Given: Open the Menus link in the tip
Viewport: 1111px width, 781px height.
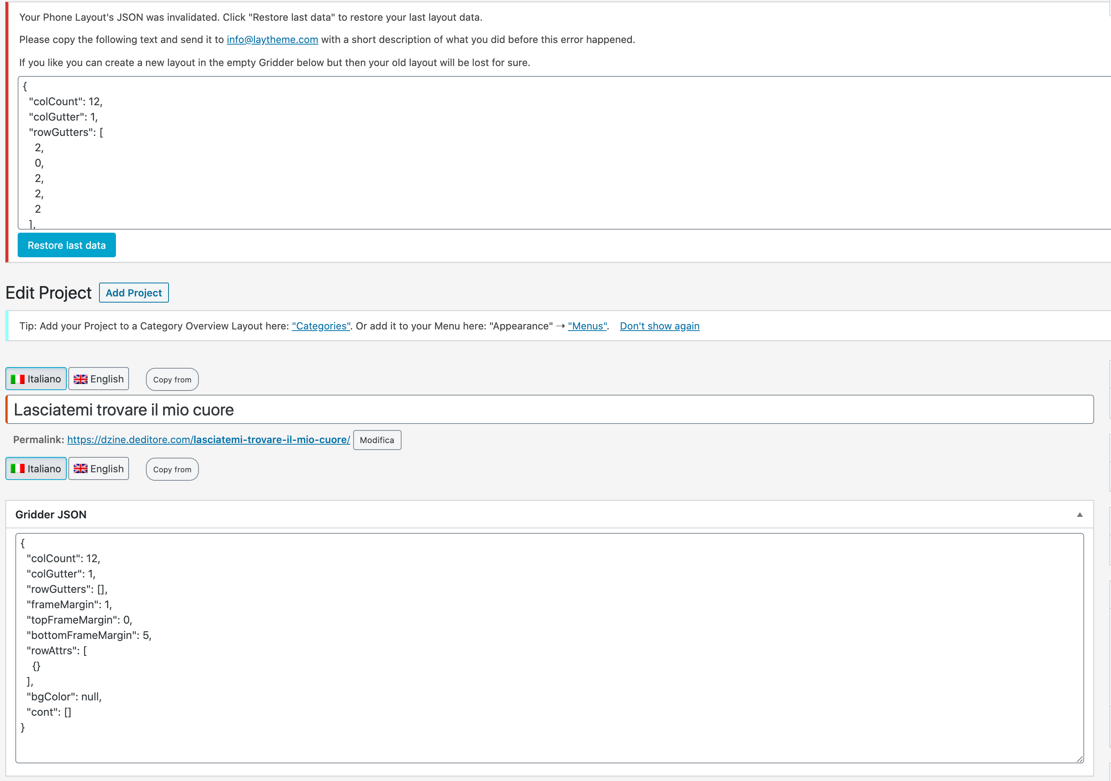Looking at the screenshot, I should pos(587,326).
